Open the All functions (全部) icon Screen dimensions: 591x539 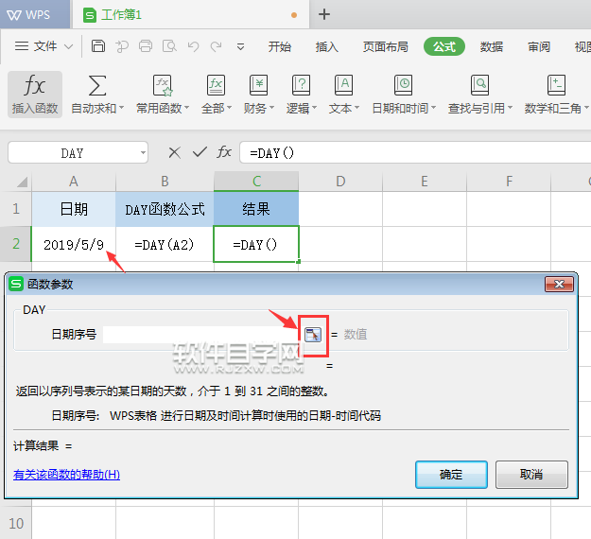pos(216,85)
